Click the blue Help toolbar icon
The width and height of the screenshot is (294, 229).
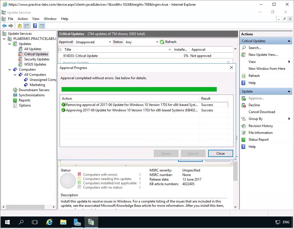35,26
